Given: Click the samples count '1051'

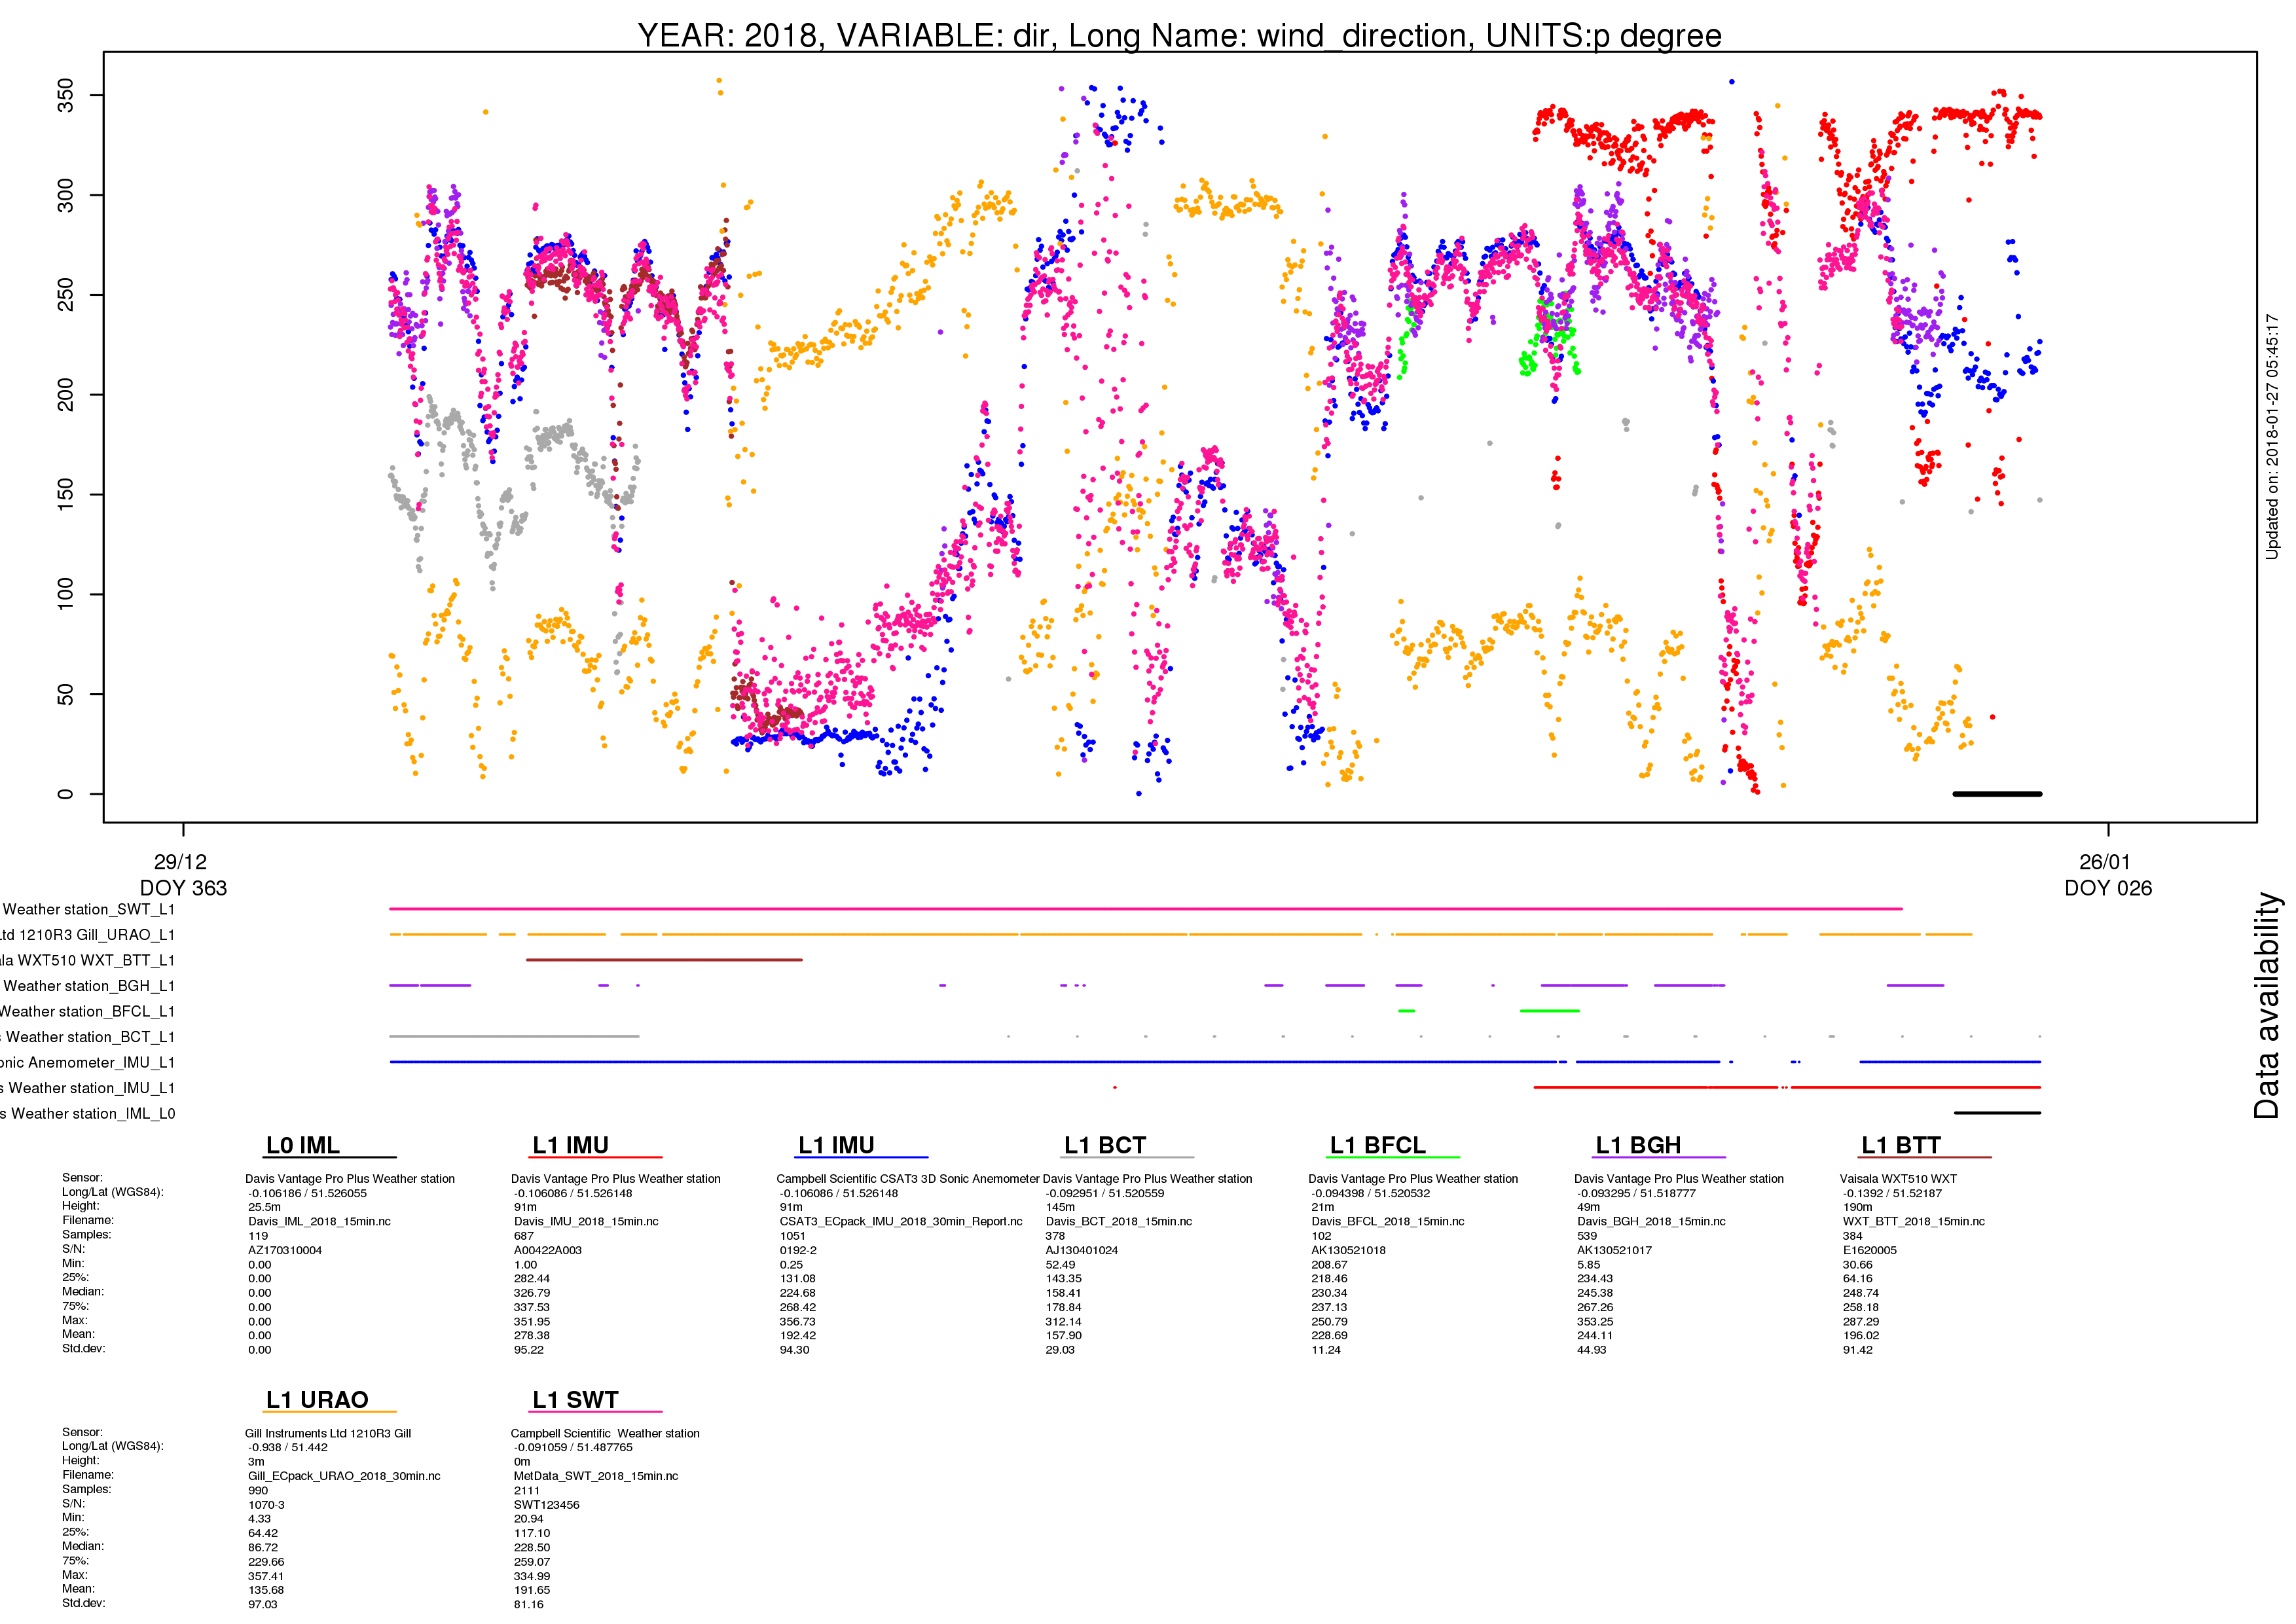Looking at the screenshot, I should 793,1236.
